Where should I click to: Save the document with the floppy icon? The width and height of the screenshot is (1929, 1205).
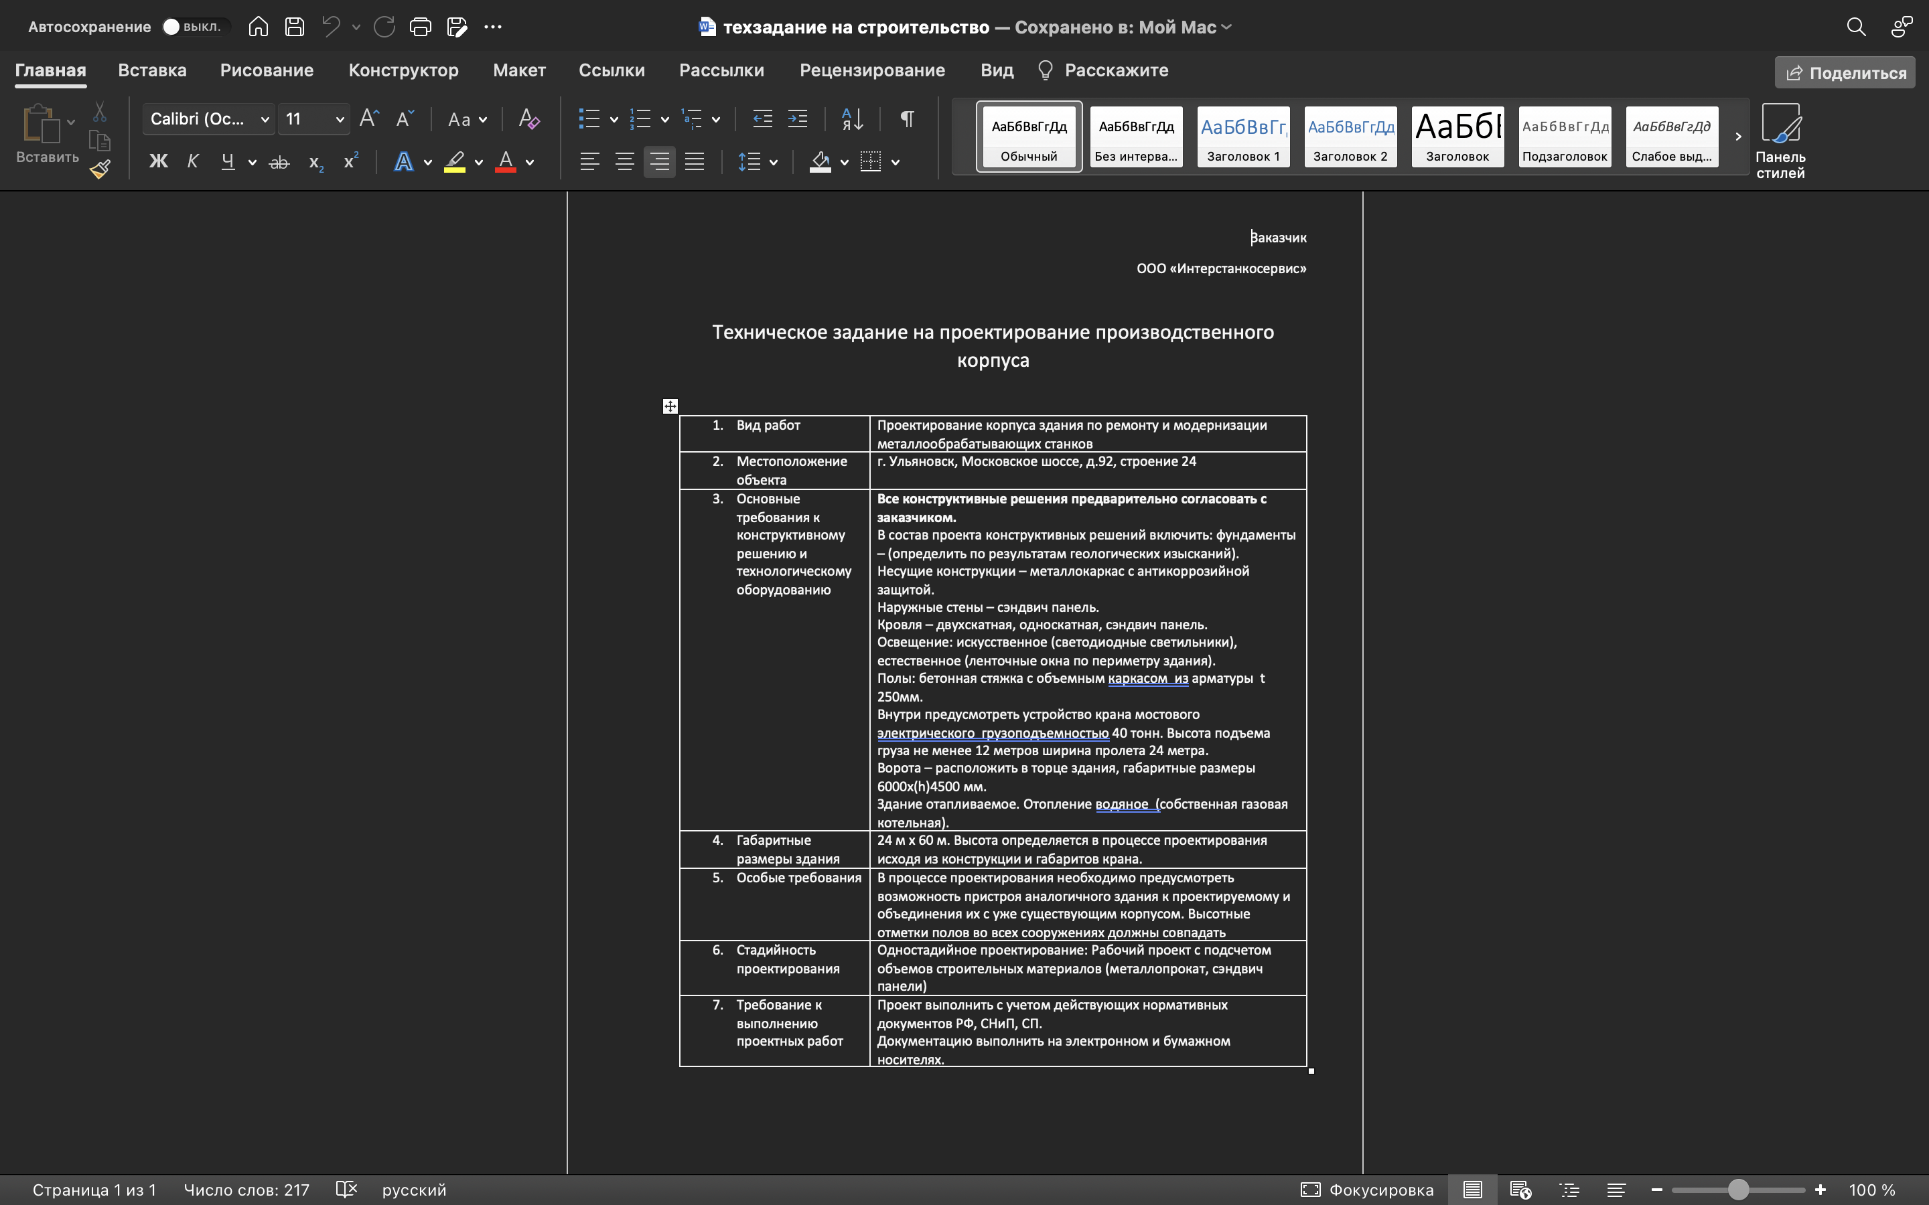pyautogui.click(x=294, y=27)
